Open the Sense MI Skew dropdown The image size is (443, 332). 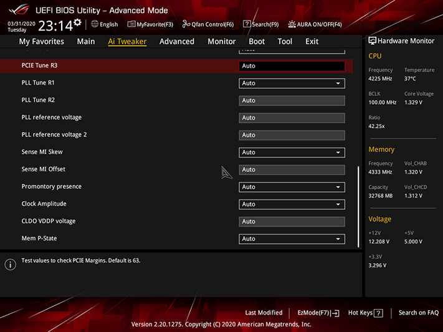pos(292,153)
